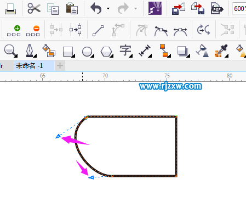The height and width of the screenshot is (218, 246).
Task: Click the Convert to curve icon
Action: tap(118, 30)
